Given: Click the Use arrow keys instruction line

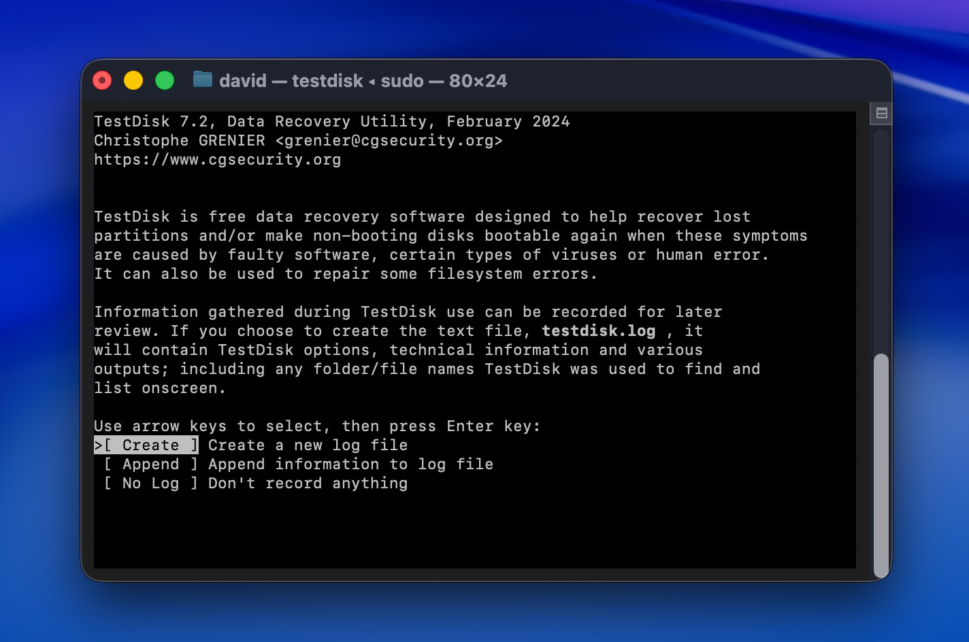Looking at the screenshot, I should 317,426.
